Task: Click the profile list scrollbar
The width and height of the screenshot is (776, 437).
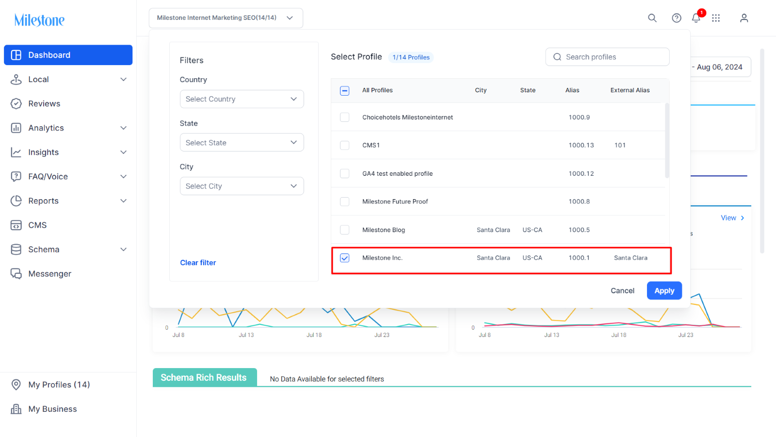Action: coord(667,140)
